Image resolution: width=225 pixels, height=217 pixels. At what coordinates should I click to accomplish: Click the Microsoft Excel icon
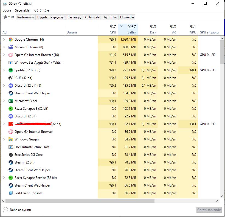(x=11, y=101)
